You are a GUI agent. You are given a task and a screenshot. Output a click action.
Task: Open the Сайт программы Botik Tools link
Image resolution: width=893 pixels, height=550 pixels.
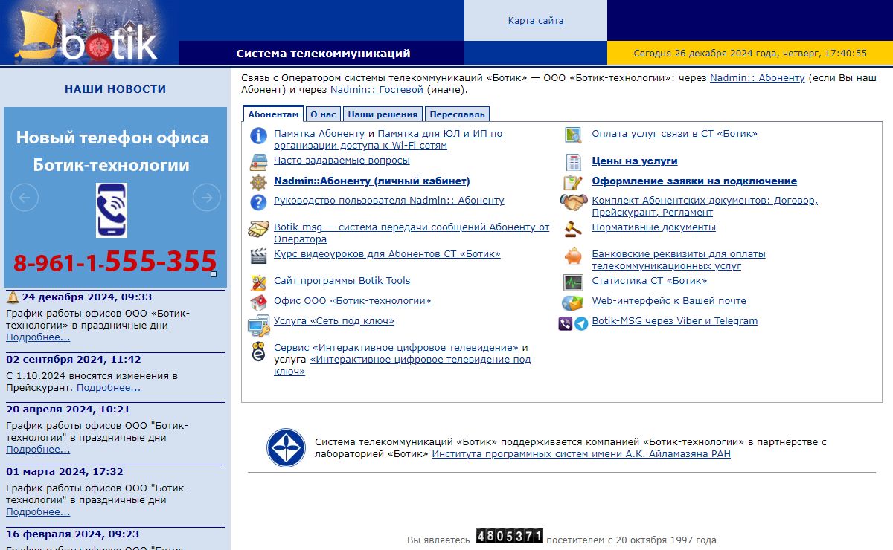click(x=342, y=281)
